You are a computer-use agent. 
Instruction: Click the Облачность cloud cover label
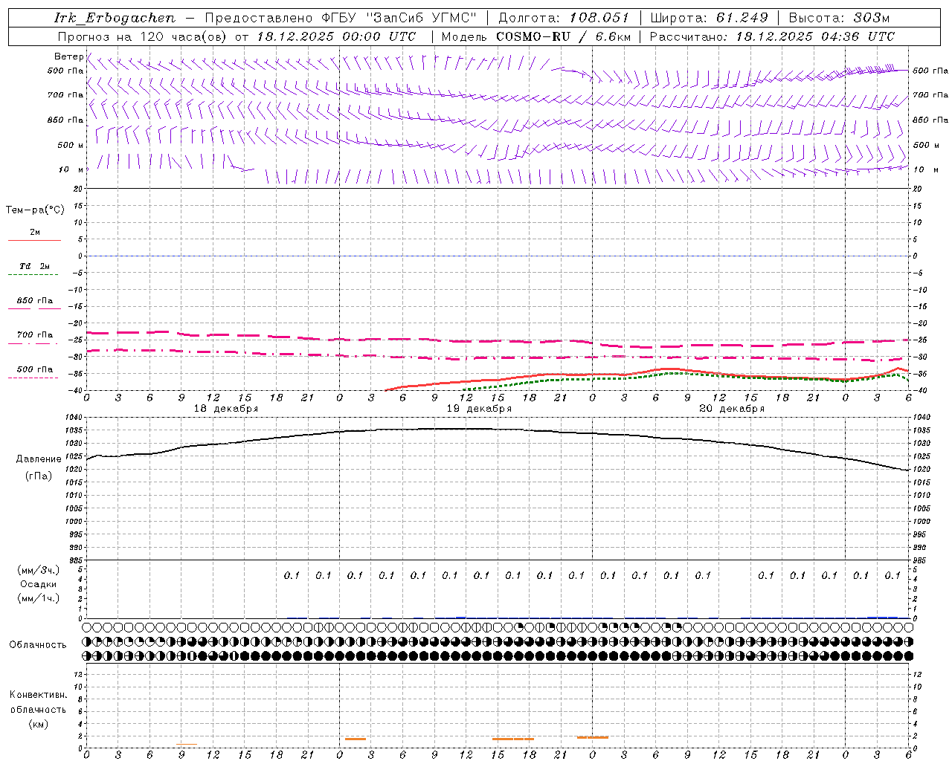pos(38,644)
